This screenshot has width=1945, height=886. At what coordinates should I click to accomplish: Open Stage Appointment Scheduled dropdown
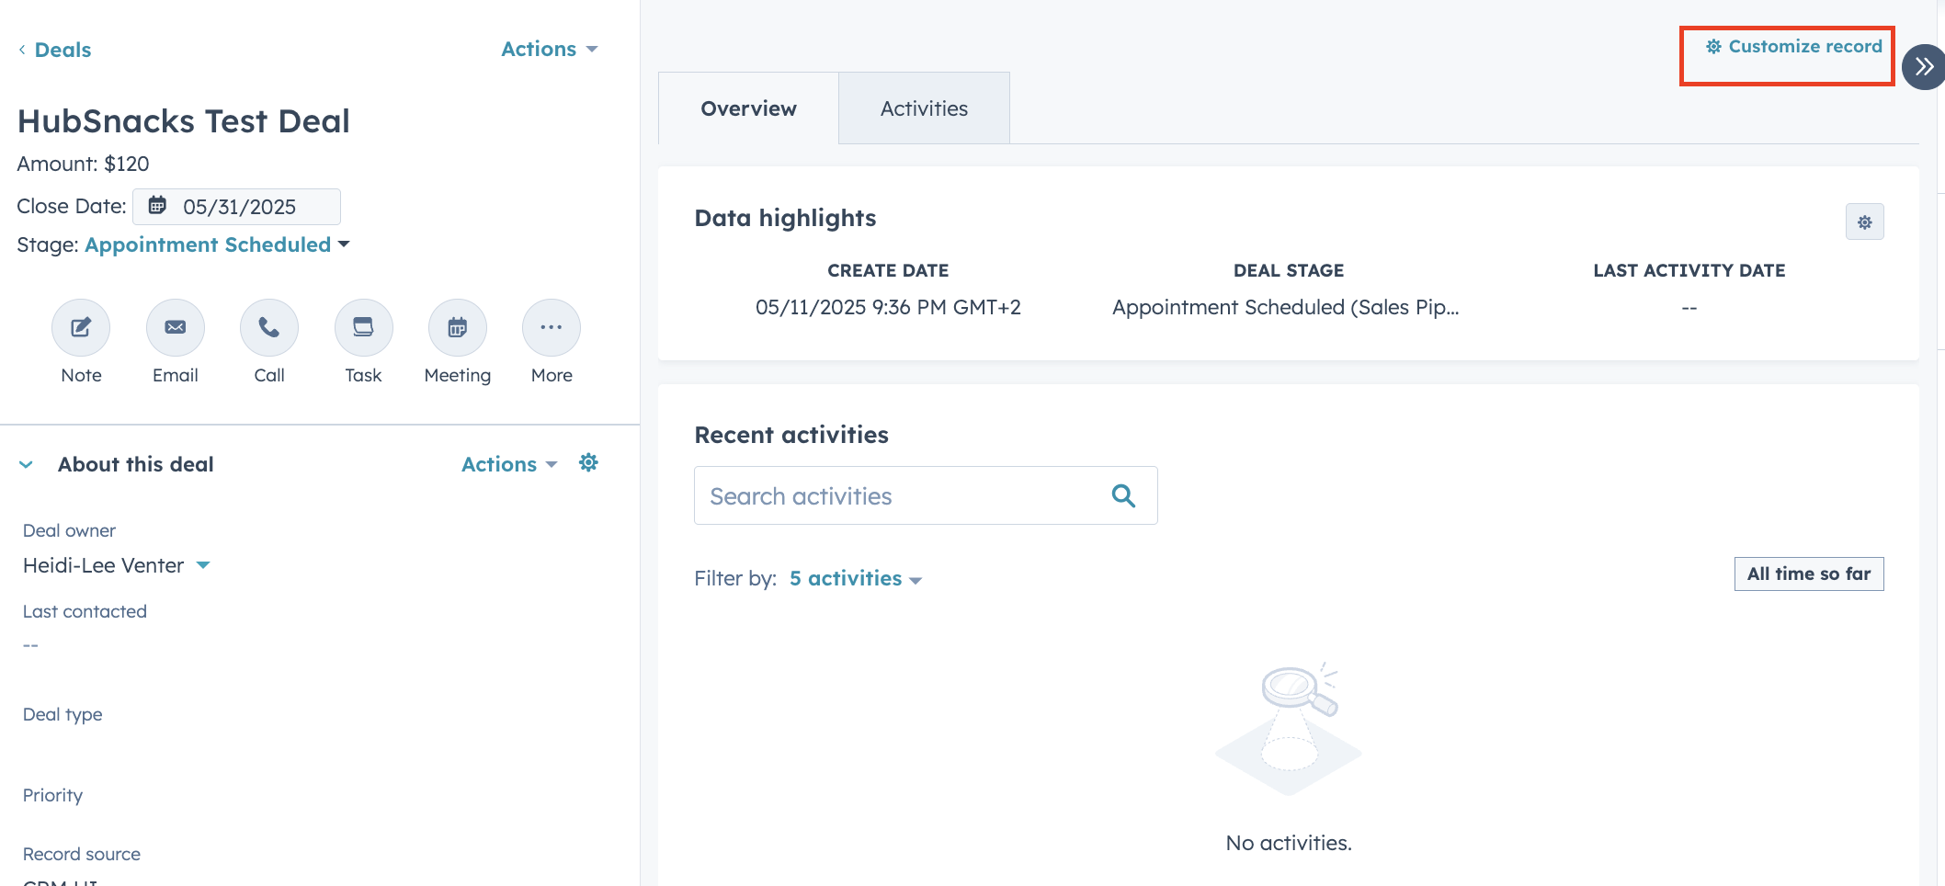point(217,244)
